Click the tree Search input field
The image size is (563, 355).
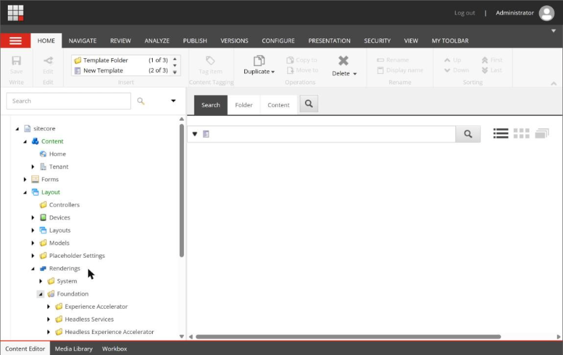pos(69,101)
